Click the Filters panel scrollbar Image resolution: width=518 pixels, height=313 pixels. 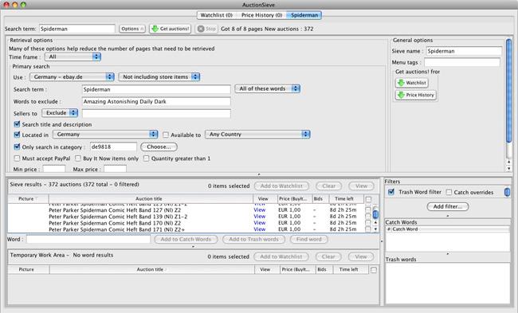tap(507, 192)
